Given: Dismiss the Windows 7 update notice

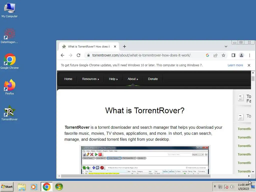Looking at the screenshot, I should 249,65.
